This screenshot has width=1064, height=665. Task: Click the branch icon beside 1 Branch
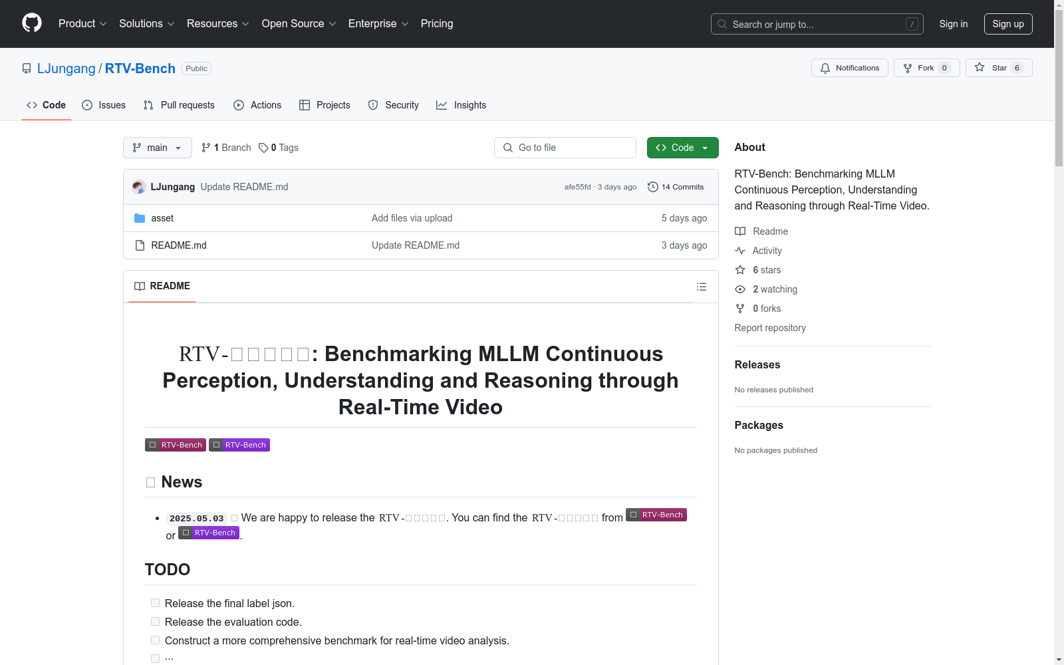tap(206, 148)
